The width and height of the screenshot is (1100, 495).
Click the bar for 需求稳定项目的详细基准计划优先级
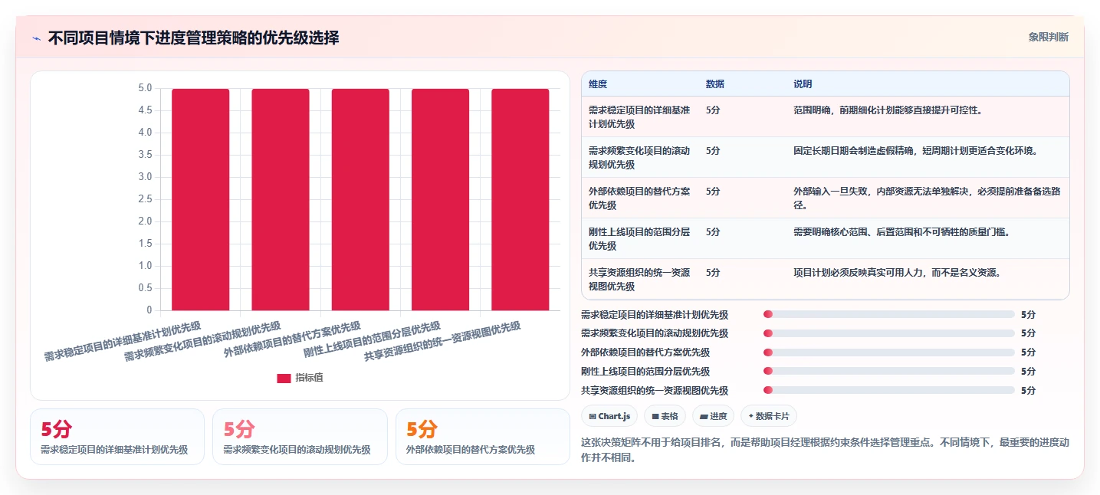(x=200, y=199)
